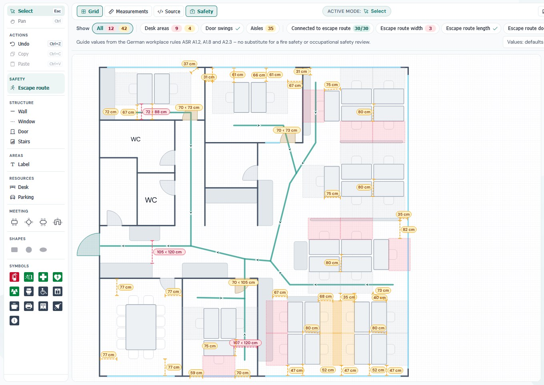The image size is (544, 385).
Task: Add the defibrillator heart symbol
Action: 58,277
